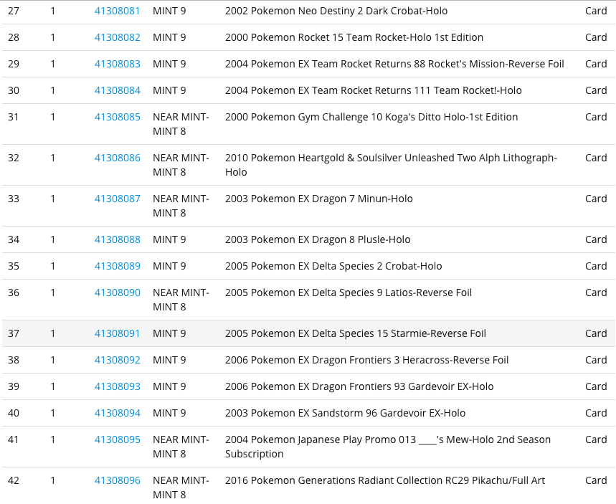Screen dimensions: 616x504
Task: Click the Japanese Play Promo Mew-Holo description
Action: 388,447
